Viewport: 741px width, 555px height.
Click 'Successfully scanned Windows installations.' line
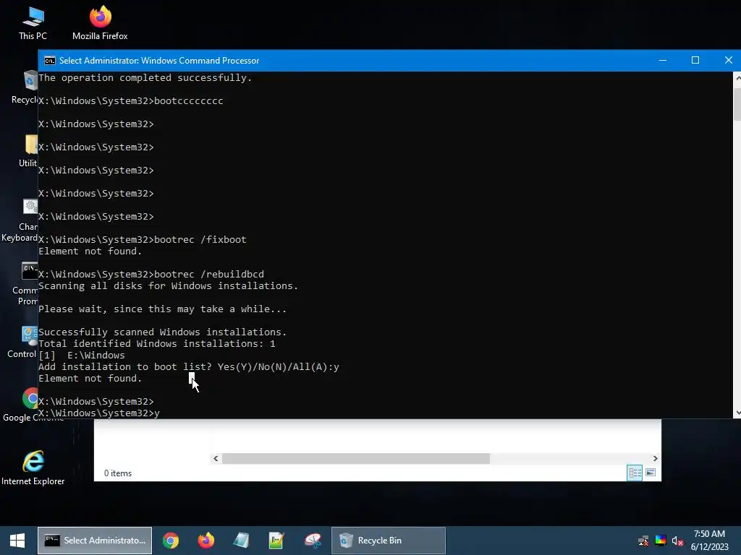(163, 332)
